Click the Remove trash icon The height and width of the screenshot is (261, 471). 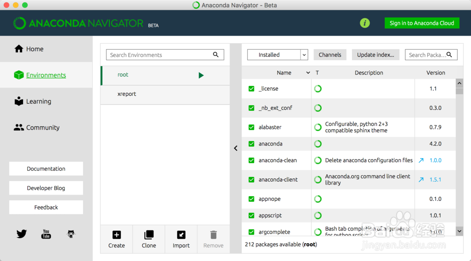213,235
